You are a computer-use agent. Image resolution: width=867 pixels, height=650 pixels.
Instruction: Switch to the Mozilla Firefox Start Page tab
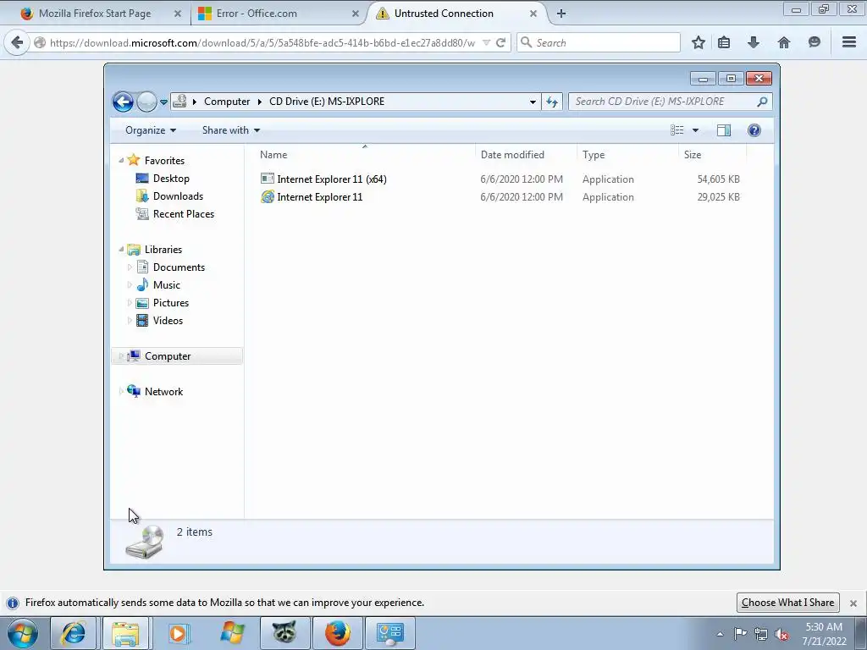click(95, 14)
